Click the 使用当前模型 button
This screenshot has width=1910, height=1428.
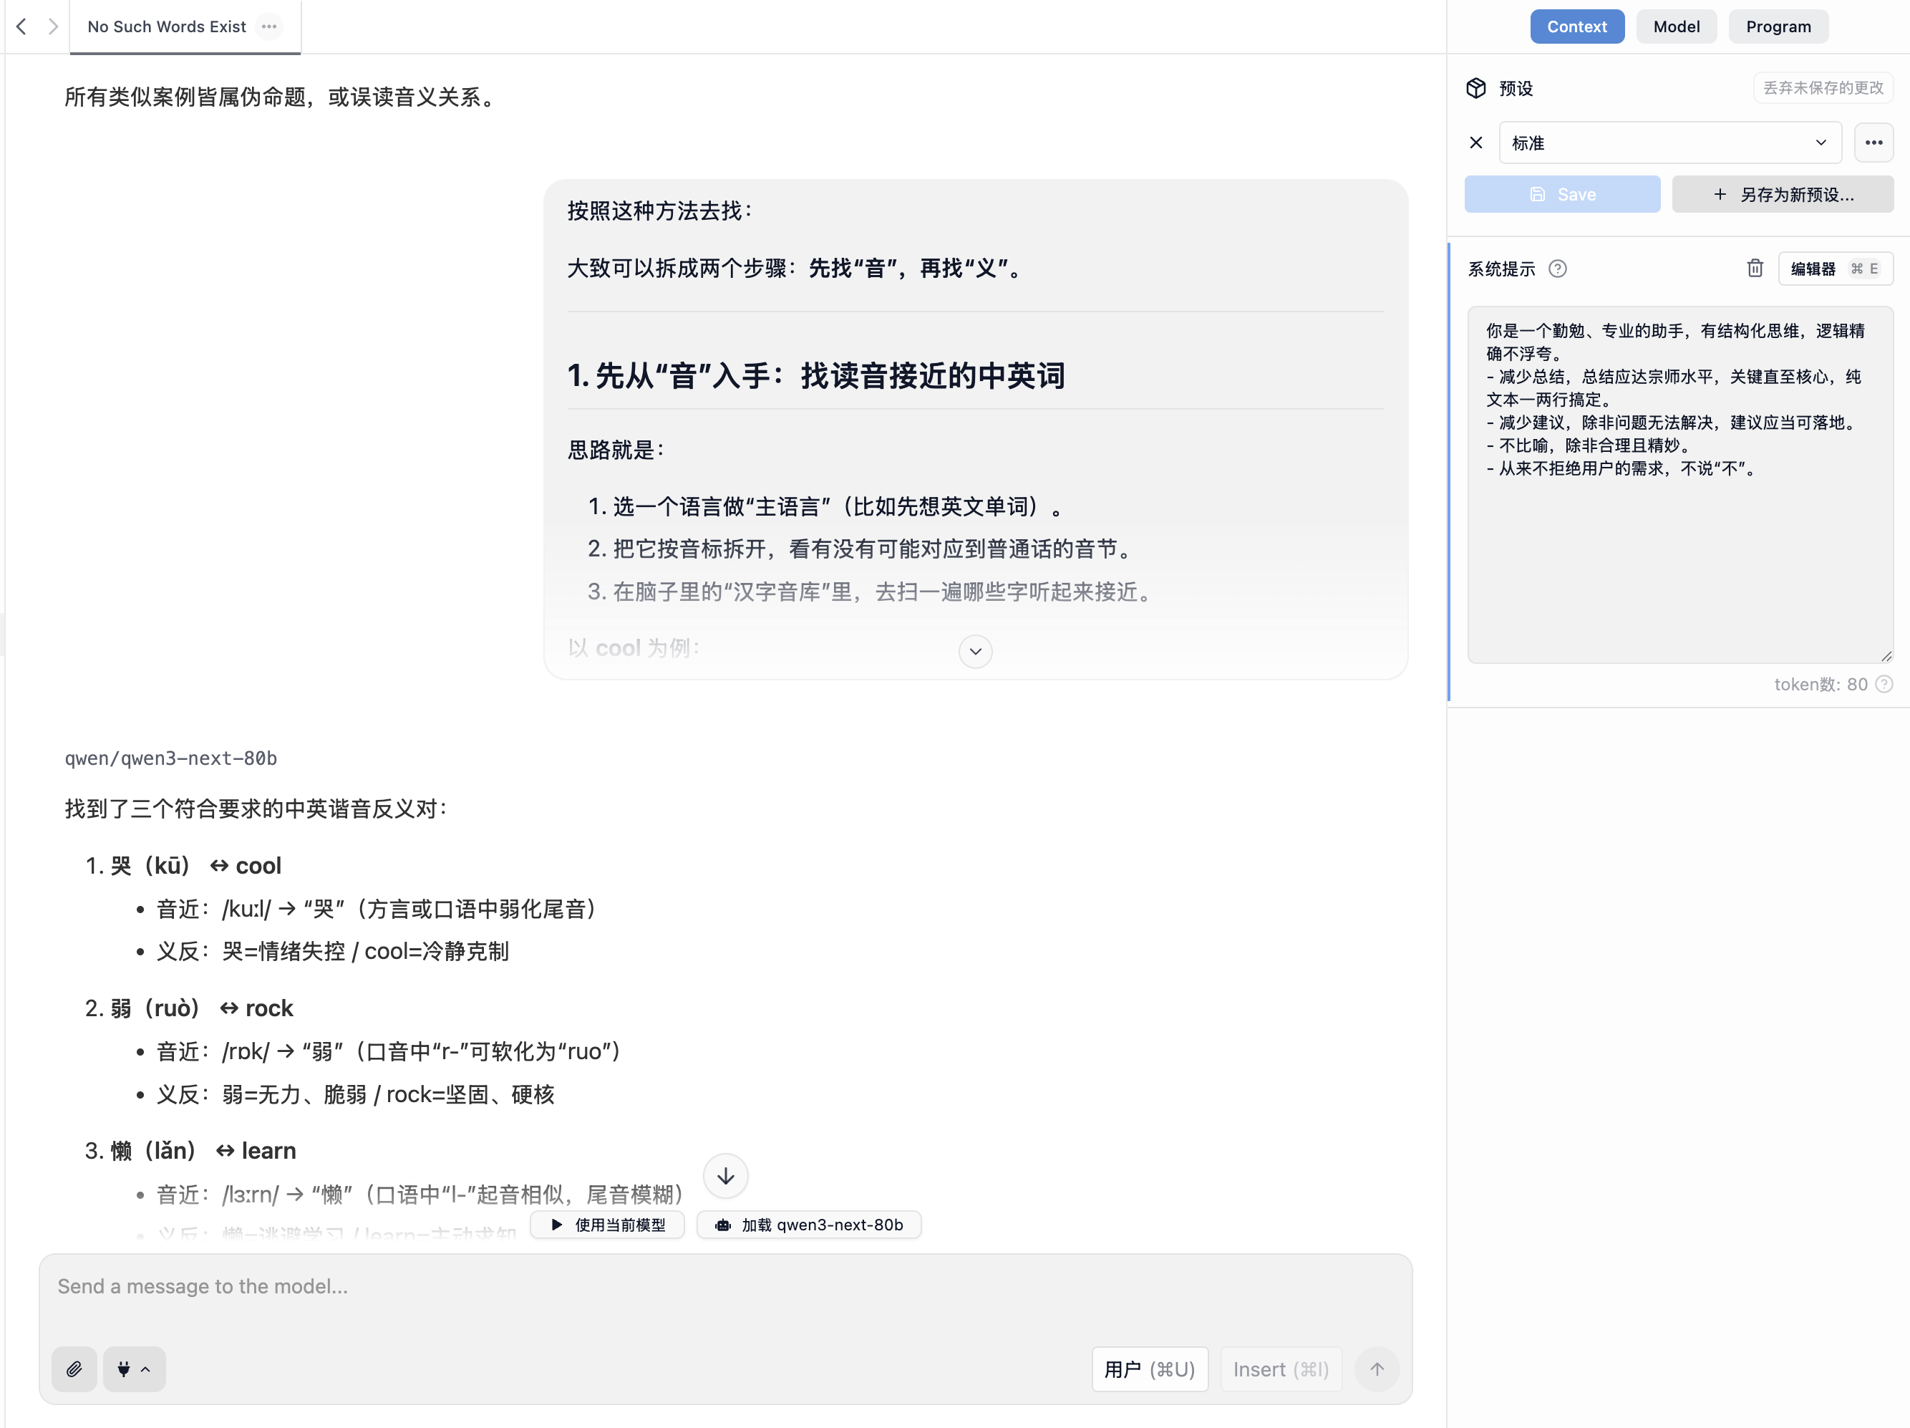click(x=607, y=1224)
